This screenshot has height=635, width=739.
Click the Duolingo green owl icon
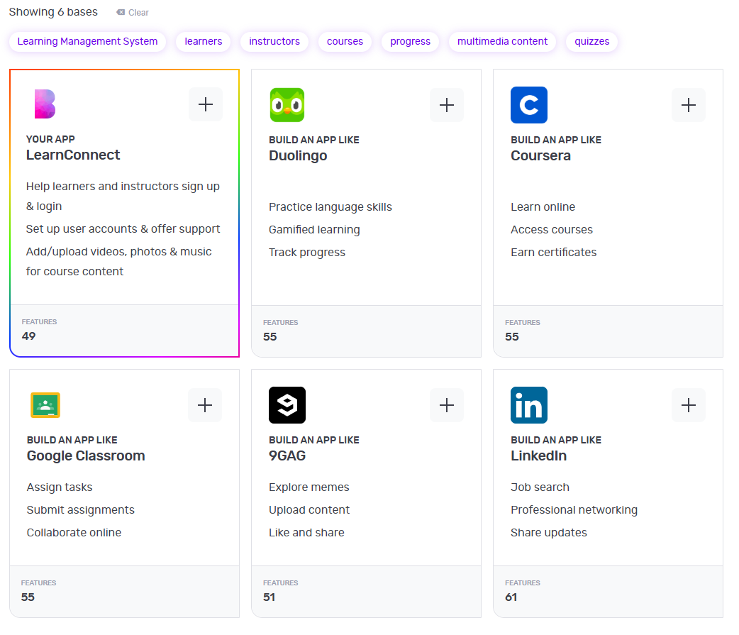pos(287,105)
